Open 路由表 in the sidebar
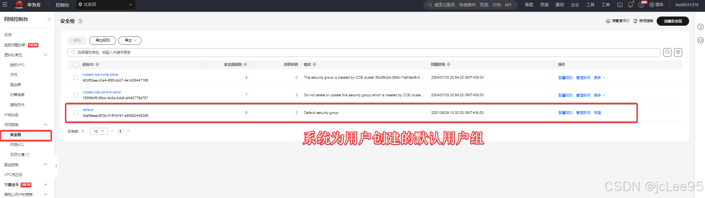Viewport: 705px width, 198px height. [x=15, y=85]
